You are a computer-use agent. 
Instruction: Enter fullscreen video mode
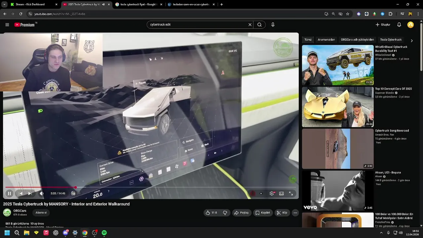[x=291, y=193]
